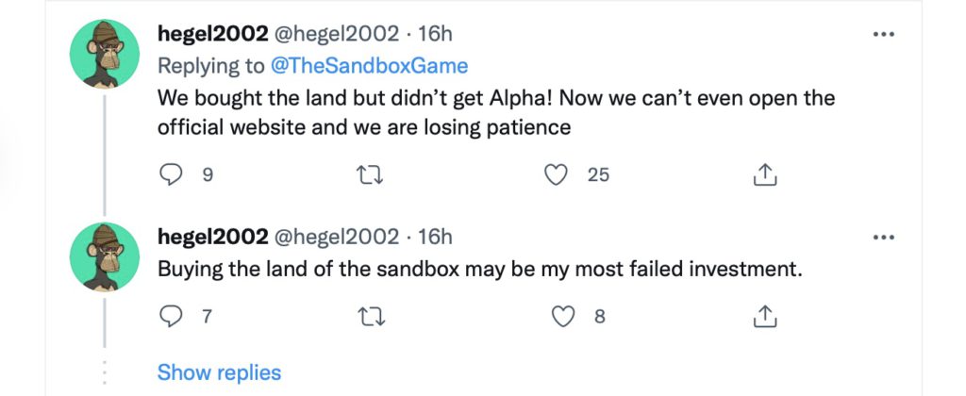This screenshot has width=966, height=396.
Task: Click hegel2002 display name on first tweet
Action: pyautogui.click(x=211, y=35)
